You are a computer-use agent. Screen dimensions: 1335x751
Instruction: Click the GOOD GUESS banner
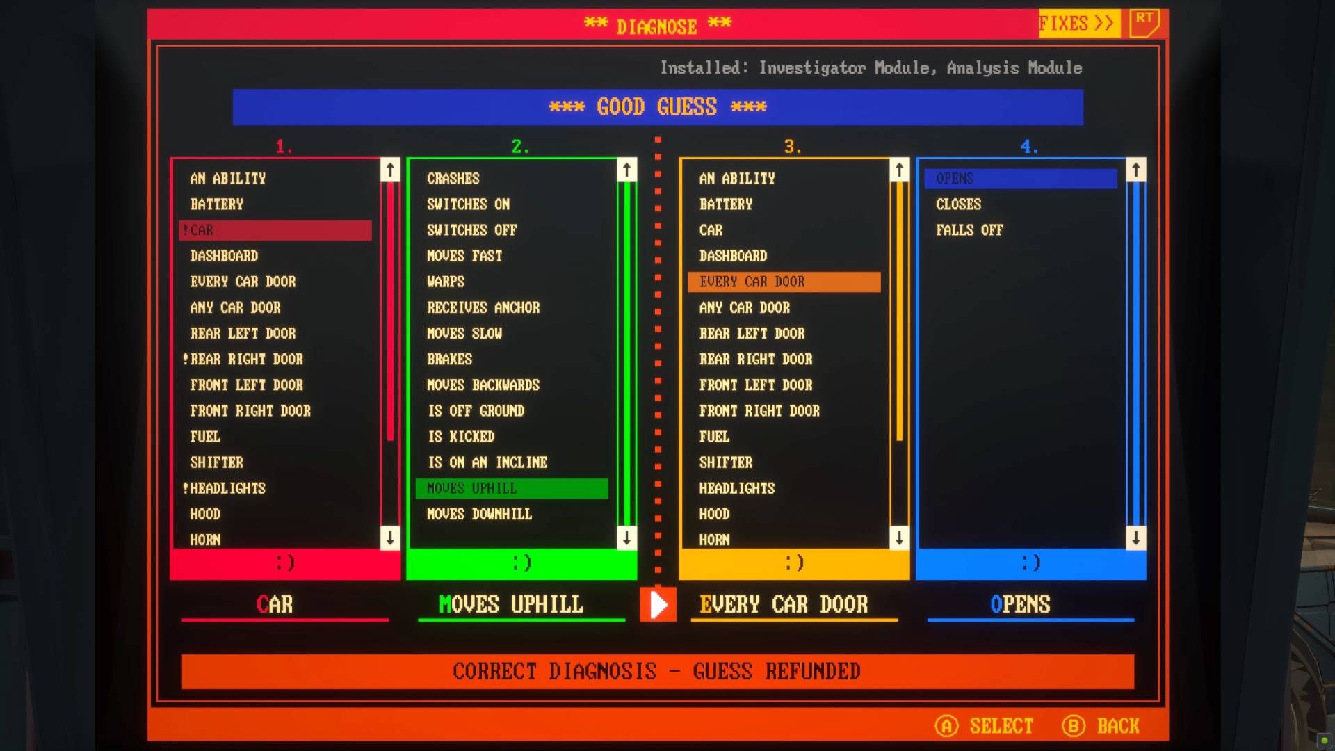658,107
